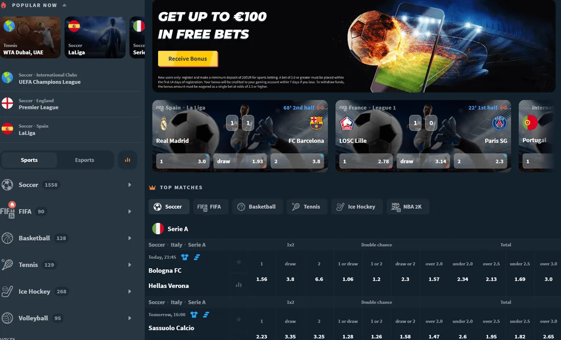The height and width of the screenshot is (340, 561).
Task: Select the NBA 2K tab in Top Matches
Action: [408, 206]
